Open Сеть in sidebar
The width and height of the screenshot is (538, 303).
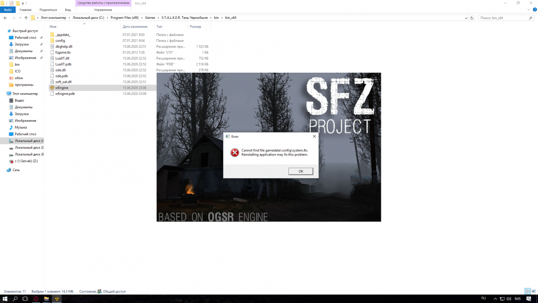coord(16,170)
